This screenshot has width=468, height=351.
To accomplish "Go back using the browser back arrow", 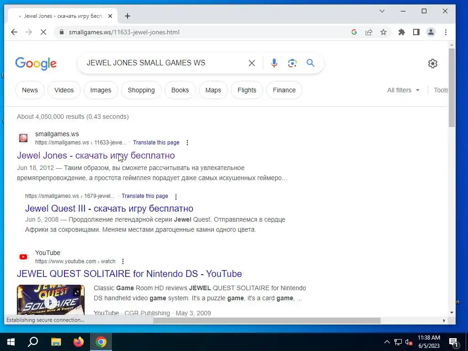I will click(x=14, y=32).
